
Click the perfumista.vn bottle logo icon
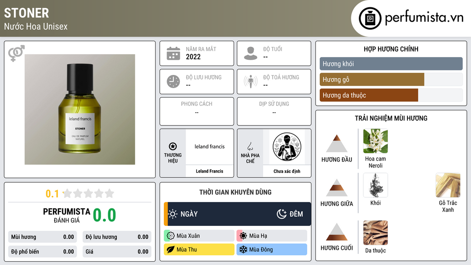coord(370,18)
